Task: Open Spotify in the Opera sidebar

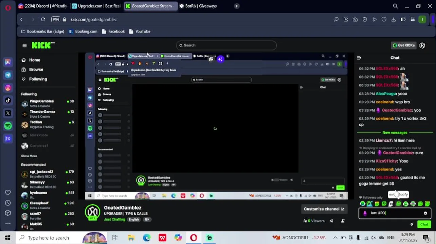Action: pos(8,126)
